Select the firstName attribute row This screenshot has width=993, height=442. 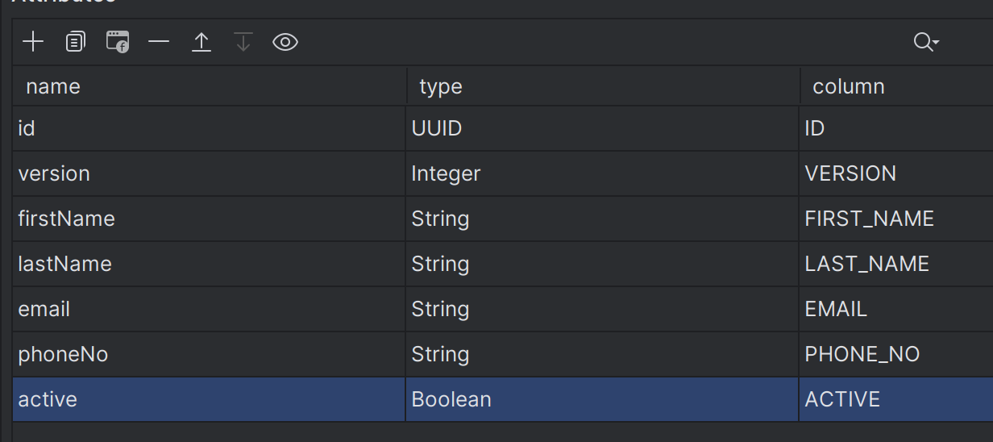tap(503, 219)
